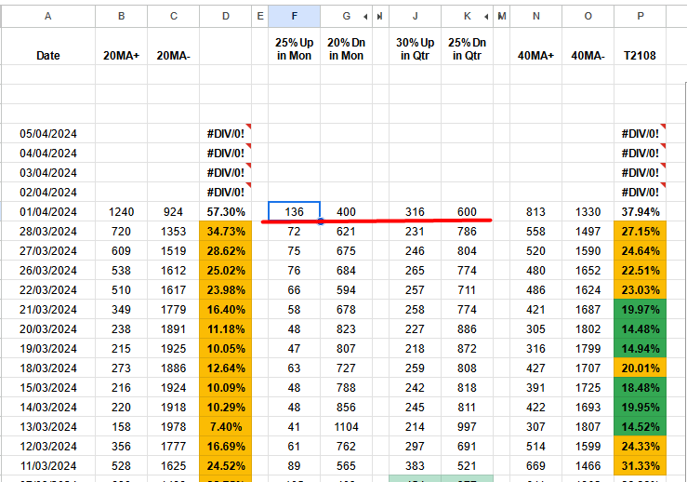Select the cell containing 383
687x482 pixels.
coord(415,466)
